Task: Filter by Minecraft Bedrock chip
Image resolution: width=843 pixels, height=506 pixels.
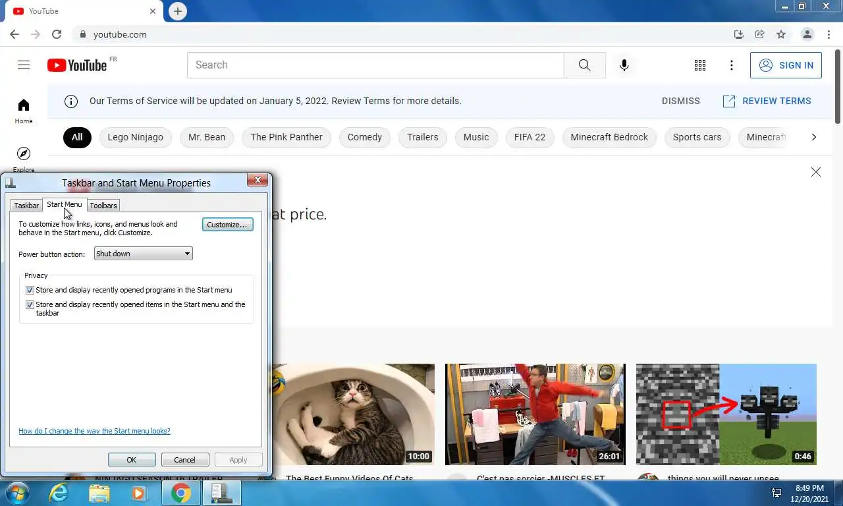Action: pos(609,137)
